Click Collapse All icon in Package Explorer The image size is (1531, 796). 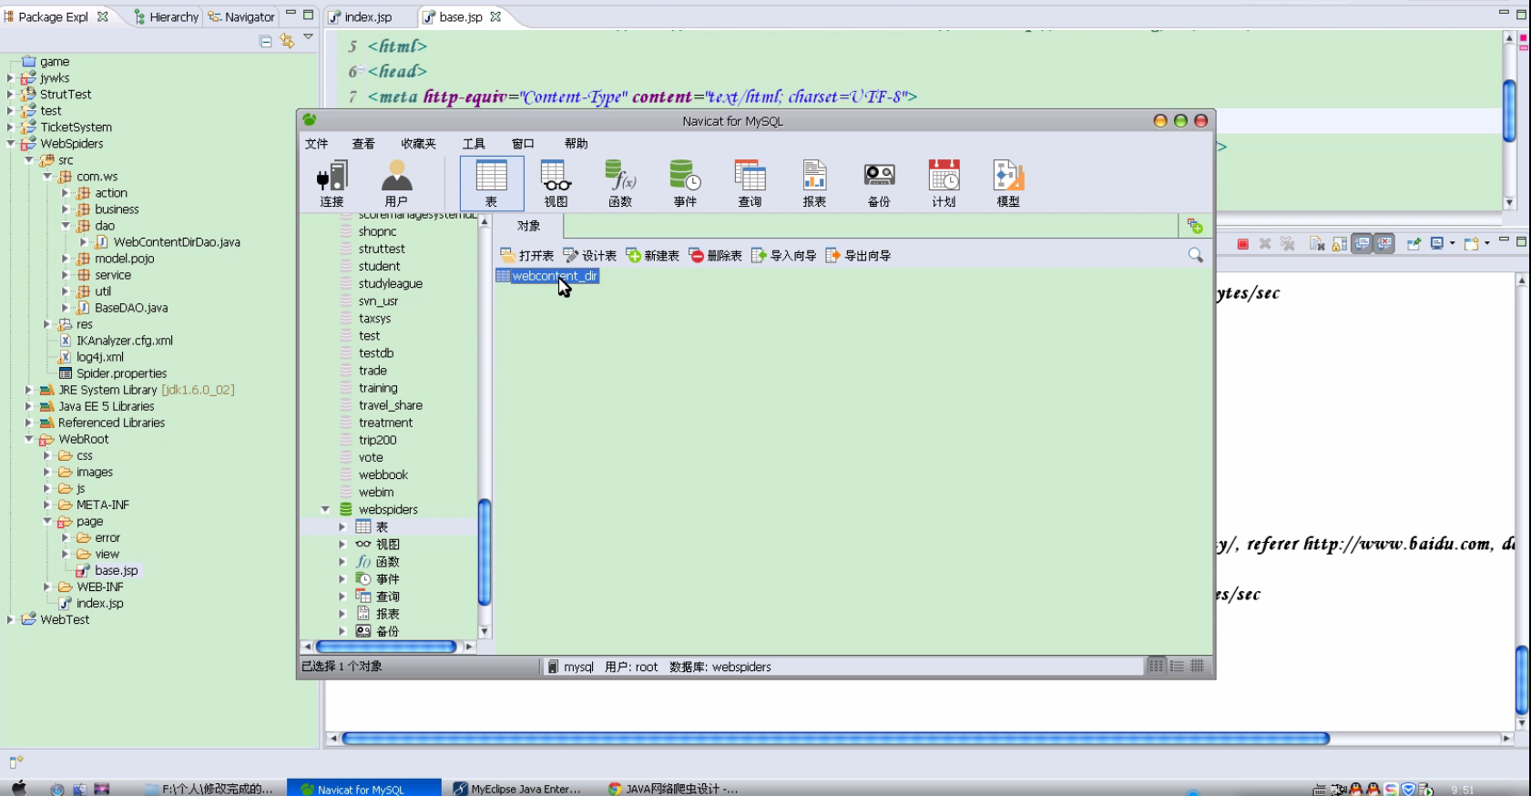pos(265,41)
